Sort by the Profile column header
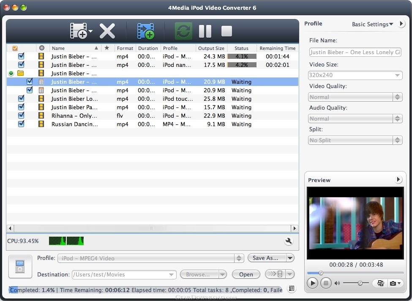Image resolution: width=412 pixels, height=301 pixels. tap(178, 48)
